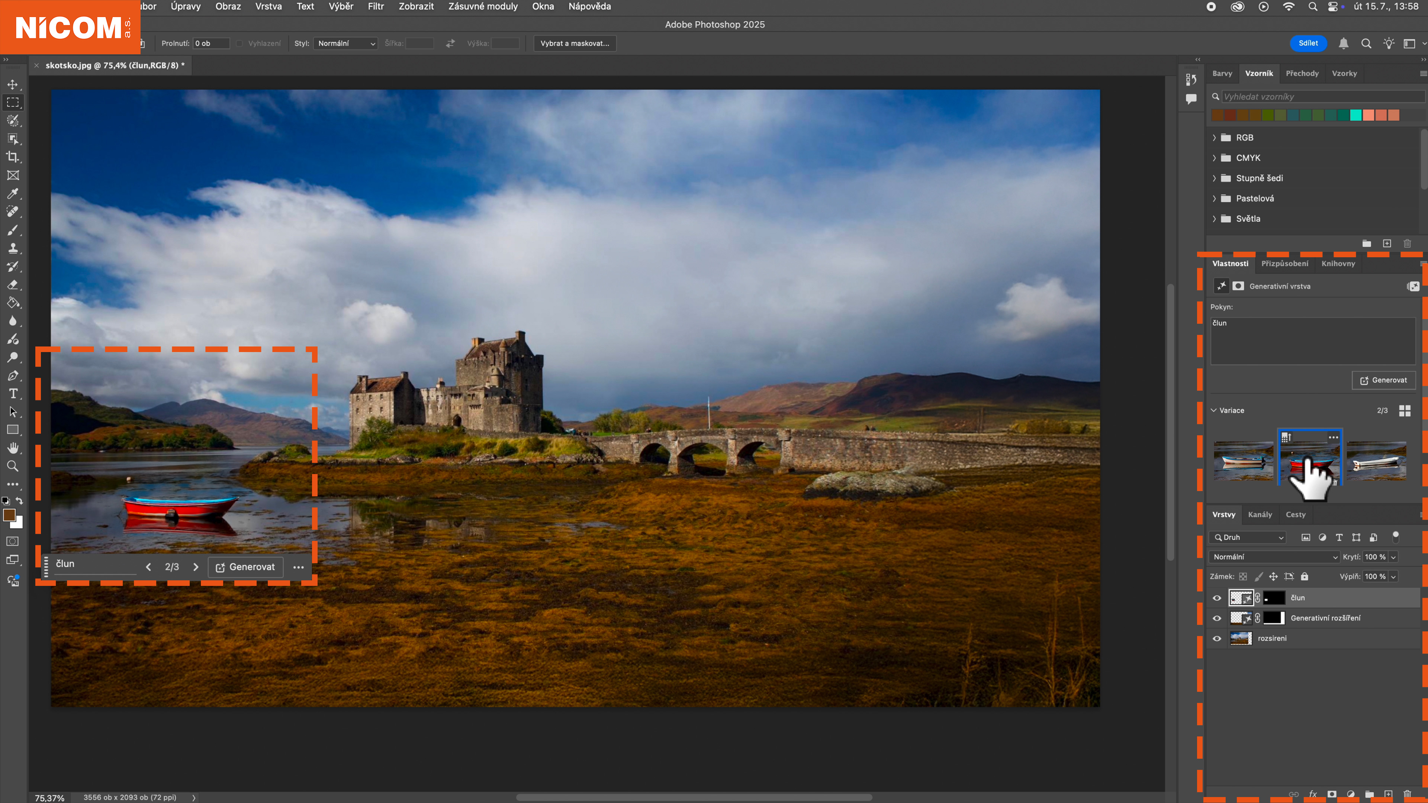Create new swatch with plus icon
The image size is (1428, 803).
click(x=1387, y=243)
